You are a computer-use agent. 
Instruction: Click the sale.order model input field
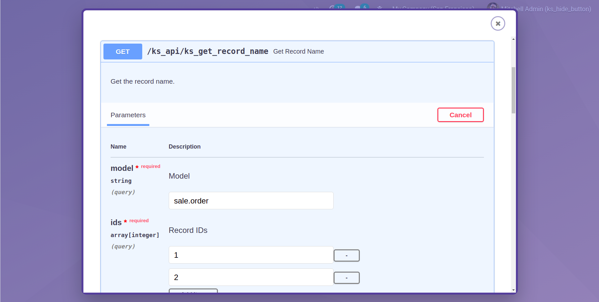click(251, 201)
